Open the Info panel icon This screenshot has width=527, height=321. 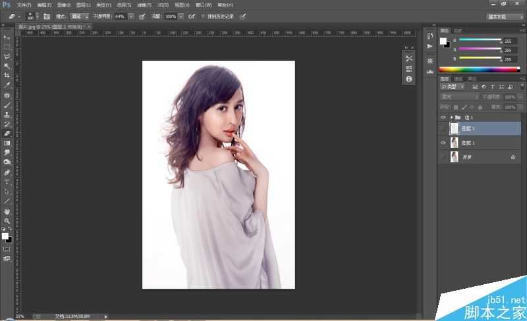[409, 79]
